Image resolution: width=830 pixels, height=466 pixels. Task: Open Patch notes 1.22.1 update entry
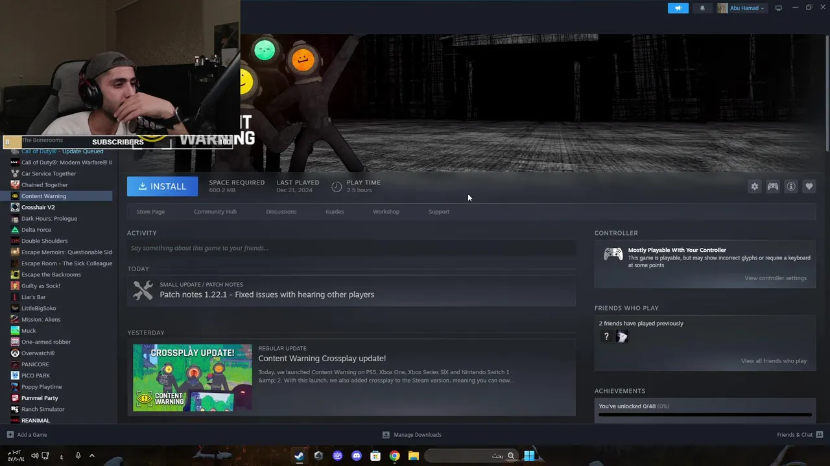tap(351, 290)
